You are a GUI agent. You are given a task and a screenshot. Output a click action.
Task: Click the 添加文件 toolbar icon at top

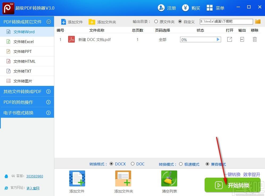tap(64, 22)
